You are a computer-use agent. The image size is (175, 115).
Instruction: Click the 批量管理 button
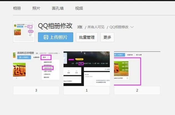[x=87, y=37]
